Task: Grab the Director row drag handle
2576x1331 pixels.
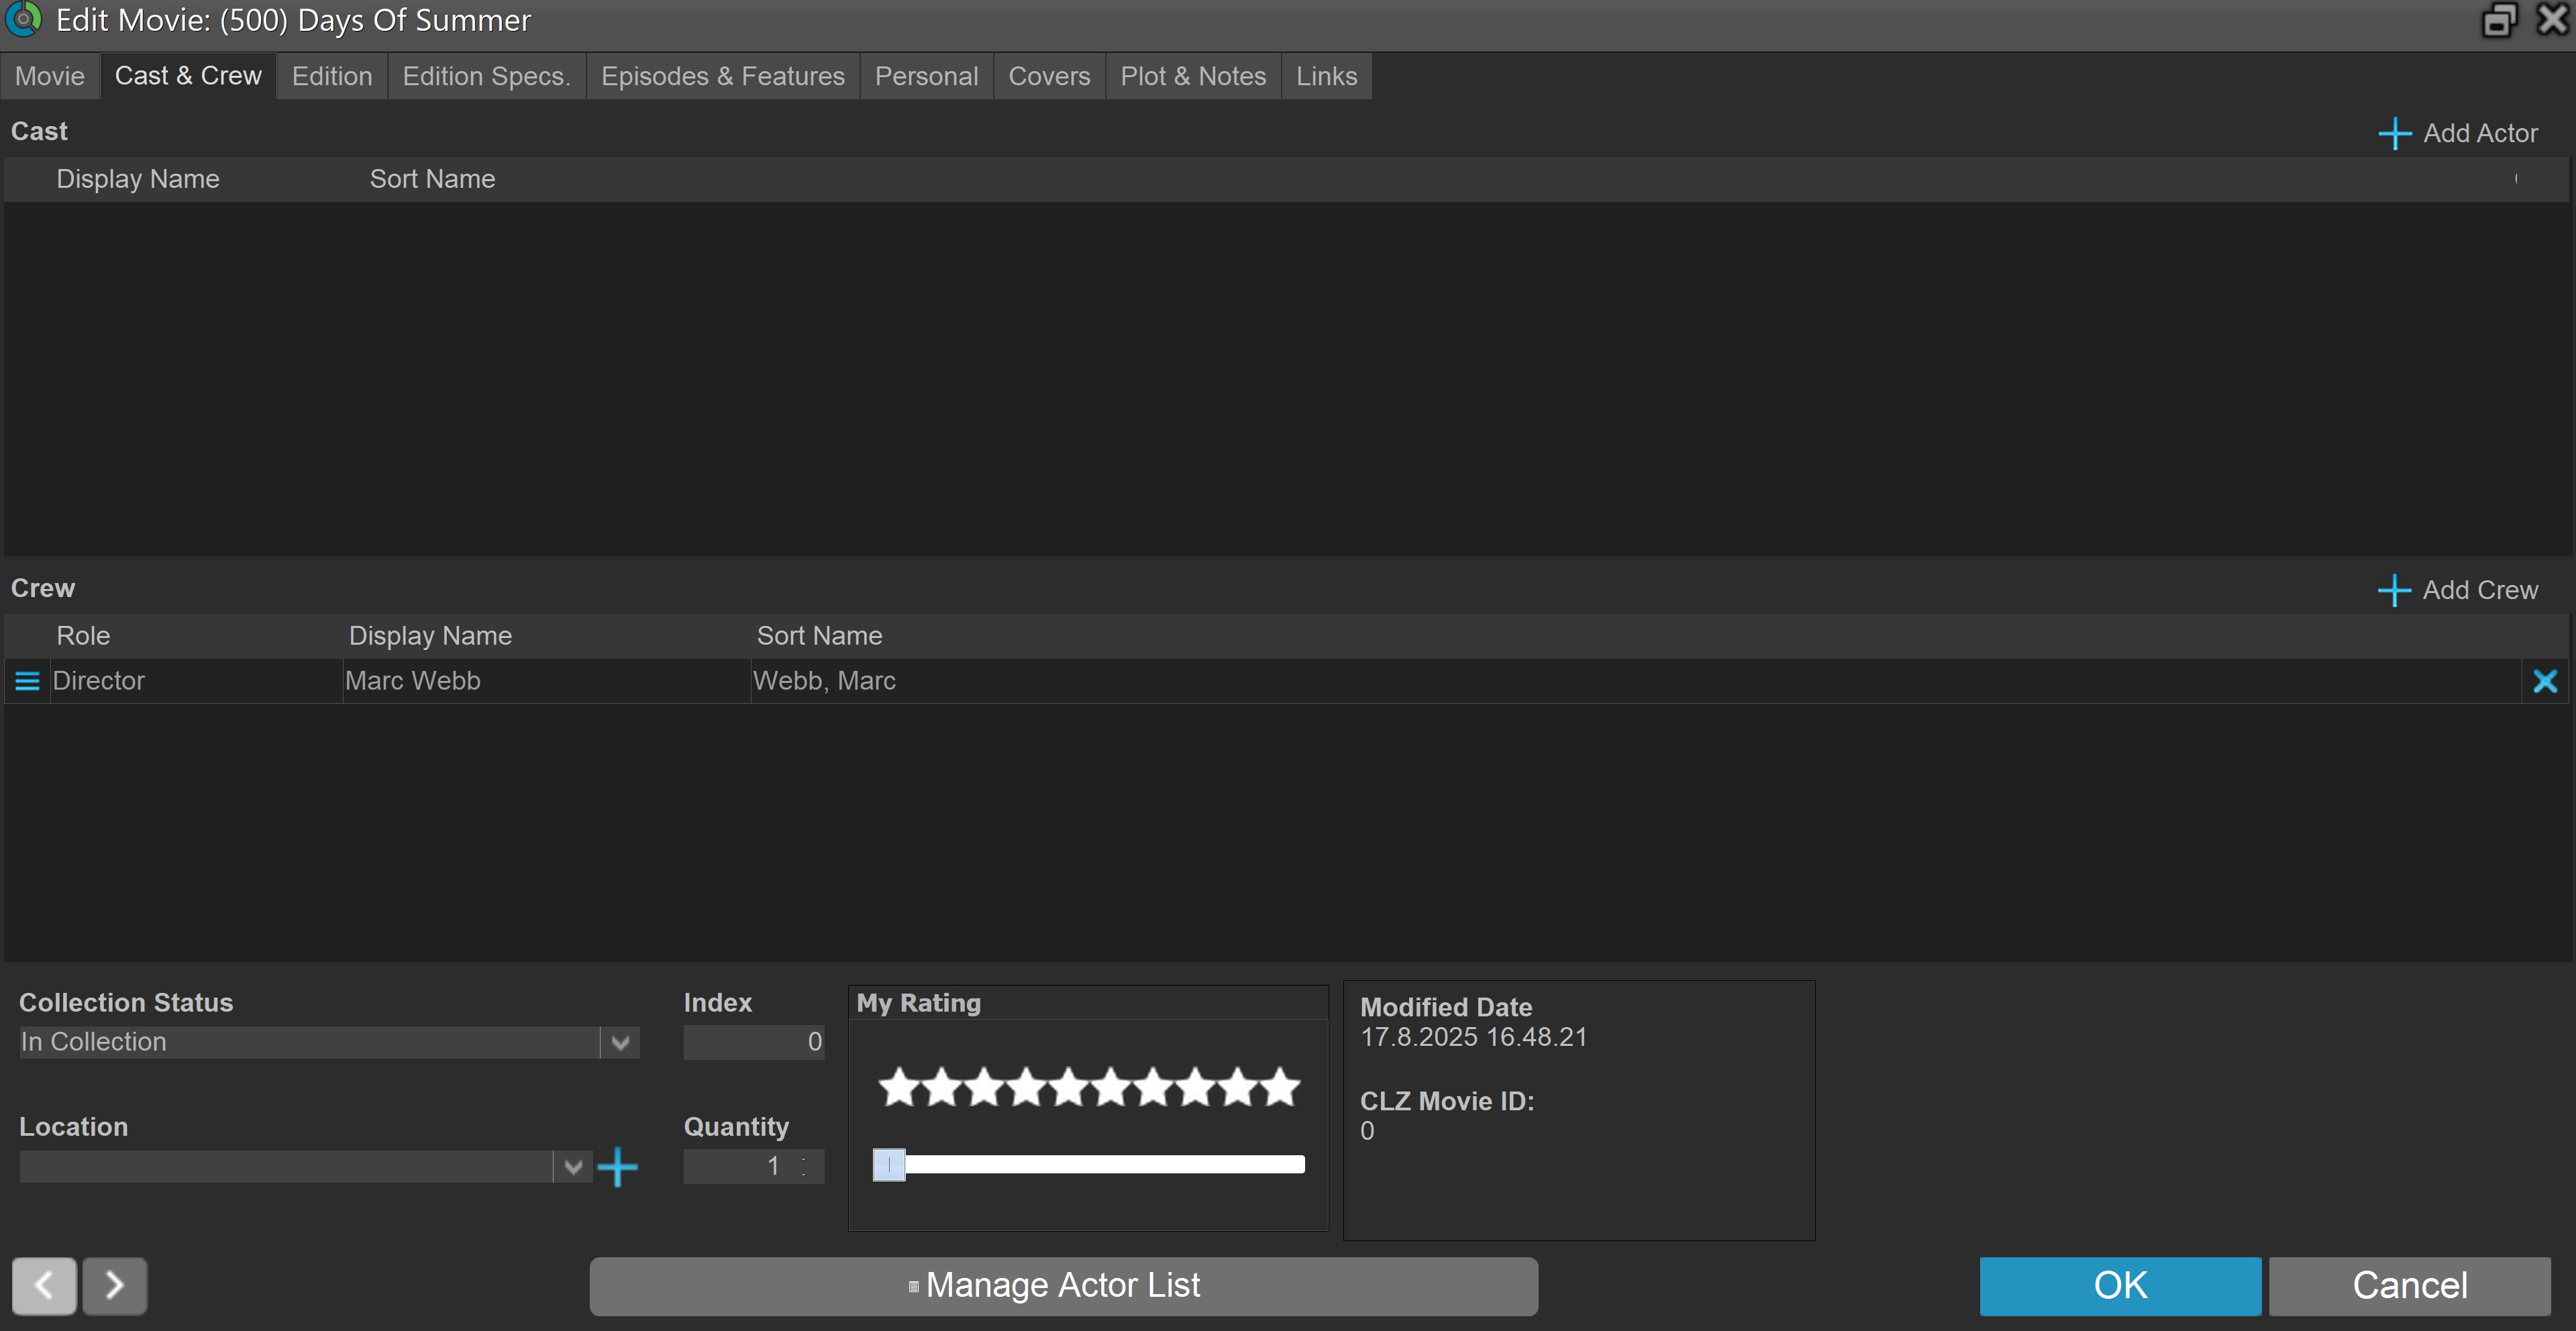Action: click(27, 681)
